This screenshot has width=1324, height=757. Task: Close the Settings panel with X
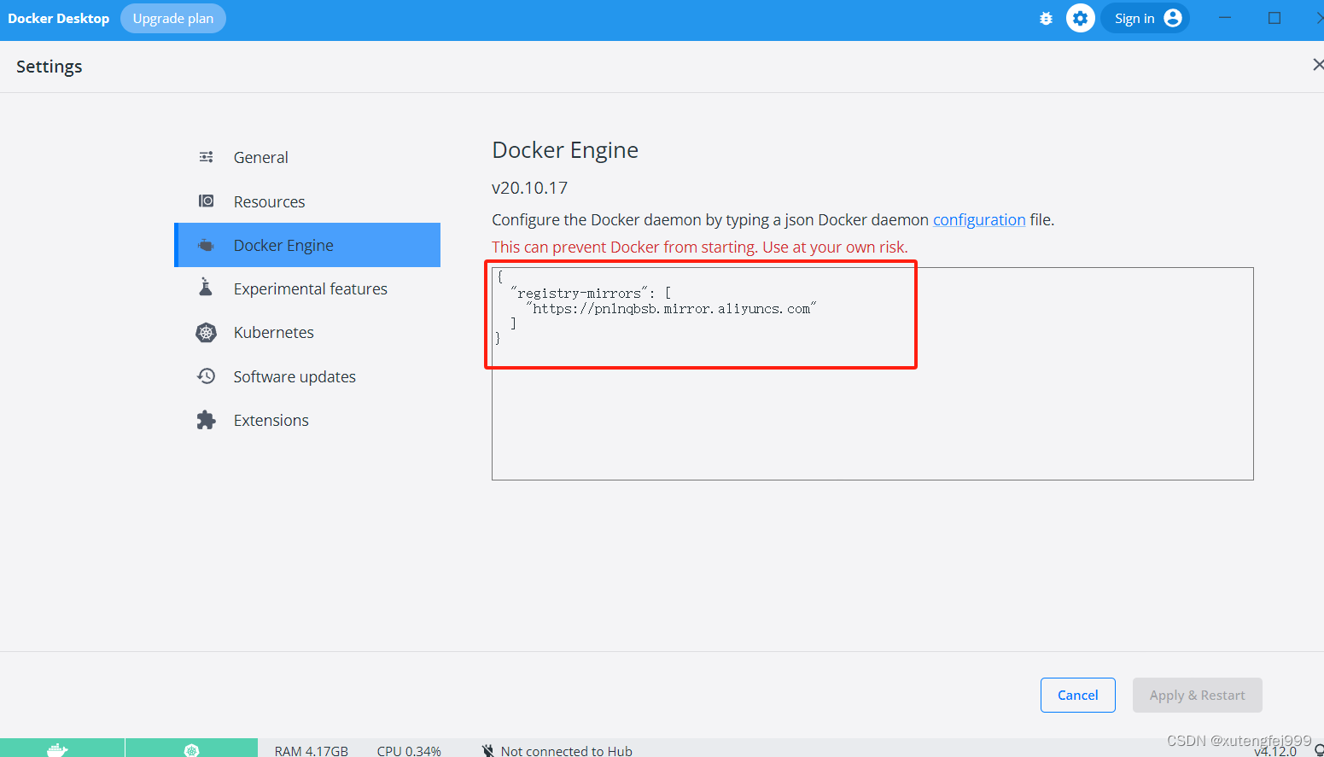[x=1317, y=65]
